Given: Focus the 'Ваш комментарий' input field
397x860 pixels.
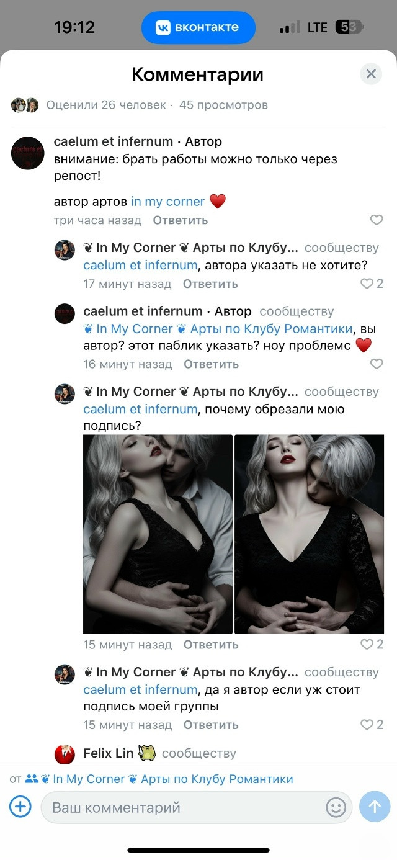Looking at the screenshot, I should click(x=184, y=807).
